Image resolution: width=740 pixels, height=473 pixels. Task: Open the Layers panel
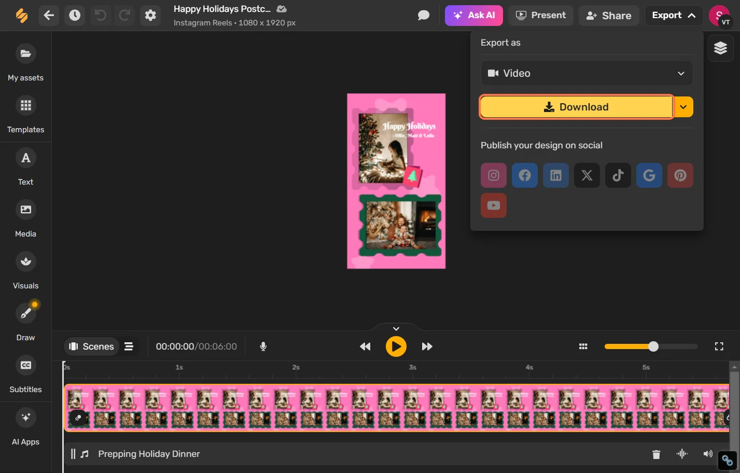tap(720, 48)
